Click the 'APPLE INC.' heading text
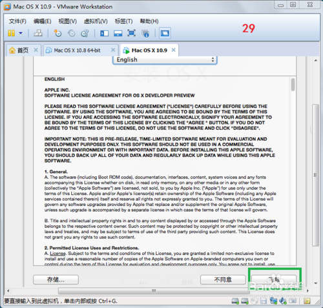323x308 pixels. pyautogui.click(x=57, y=90)
